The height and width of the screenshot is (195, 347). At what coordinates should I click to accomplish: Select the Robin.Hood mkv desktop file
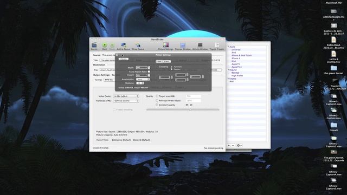[x=333, y=40]
